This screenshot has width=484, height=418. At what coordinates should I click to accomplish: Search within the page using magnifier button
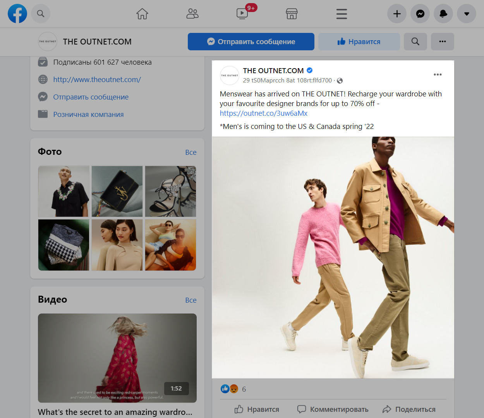tap(415, 41)
